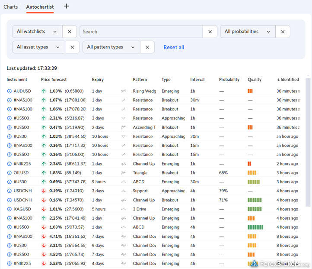Click info icon beside #NIK225 2.34% row
312x269 pixels.
[9, 164]
